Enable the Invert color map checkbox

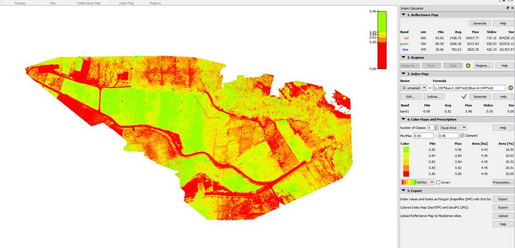[x=439, y=182]
